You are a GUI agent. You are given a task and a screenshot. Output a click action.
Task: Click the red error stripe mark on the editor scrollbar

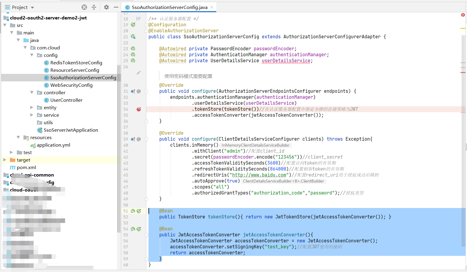[x=463, y=72]
